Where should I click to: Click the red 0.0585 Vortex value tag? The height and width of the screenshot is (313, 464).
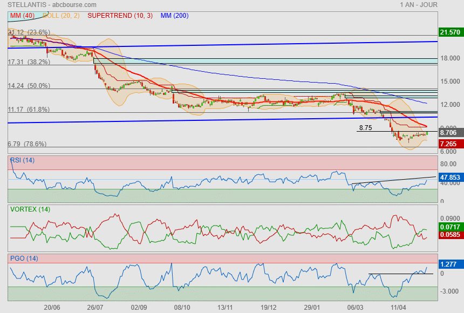pyautogui.click(x=451, y=235)
